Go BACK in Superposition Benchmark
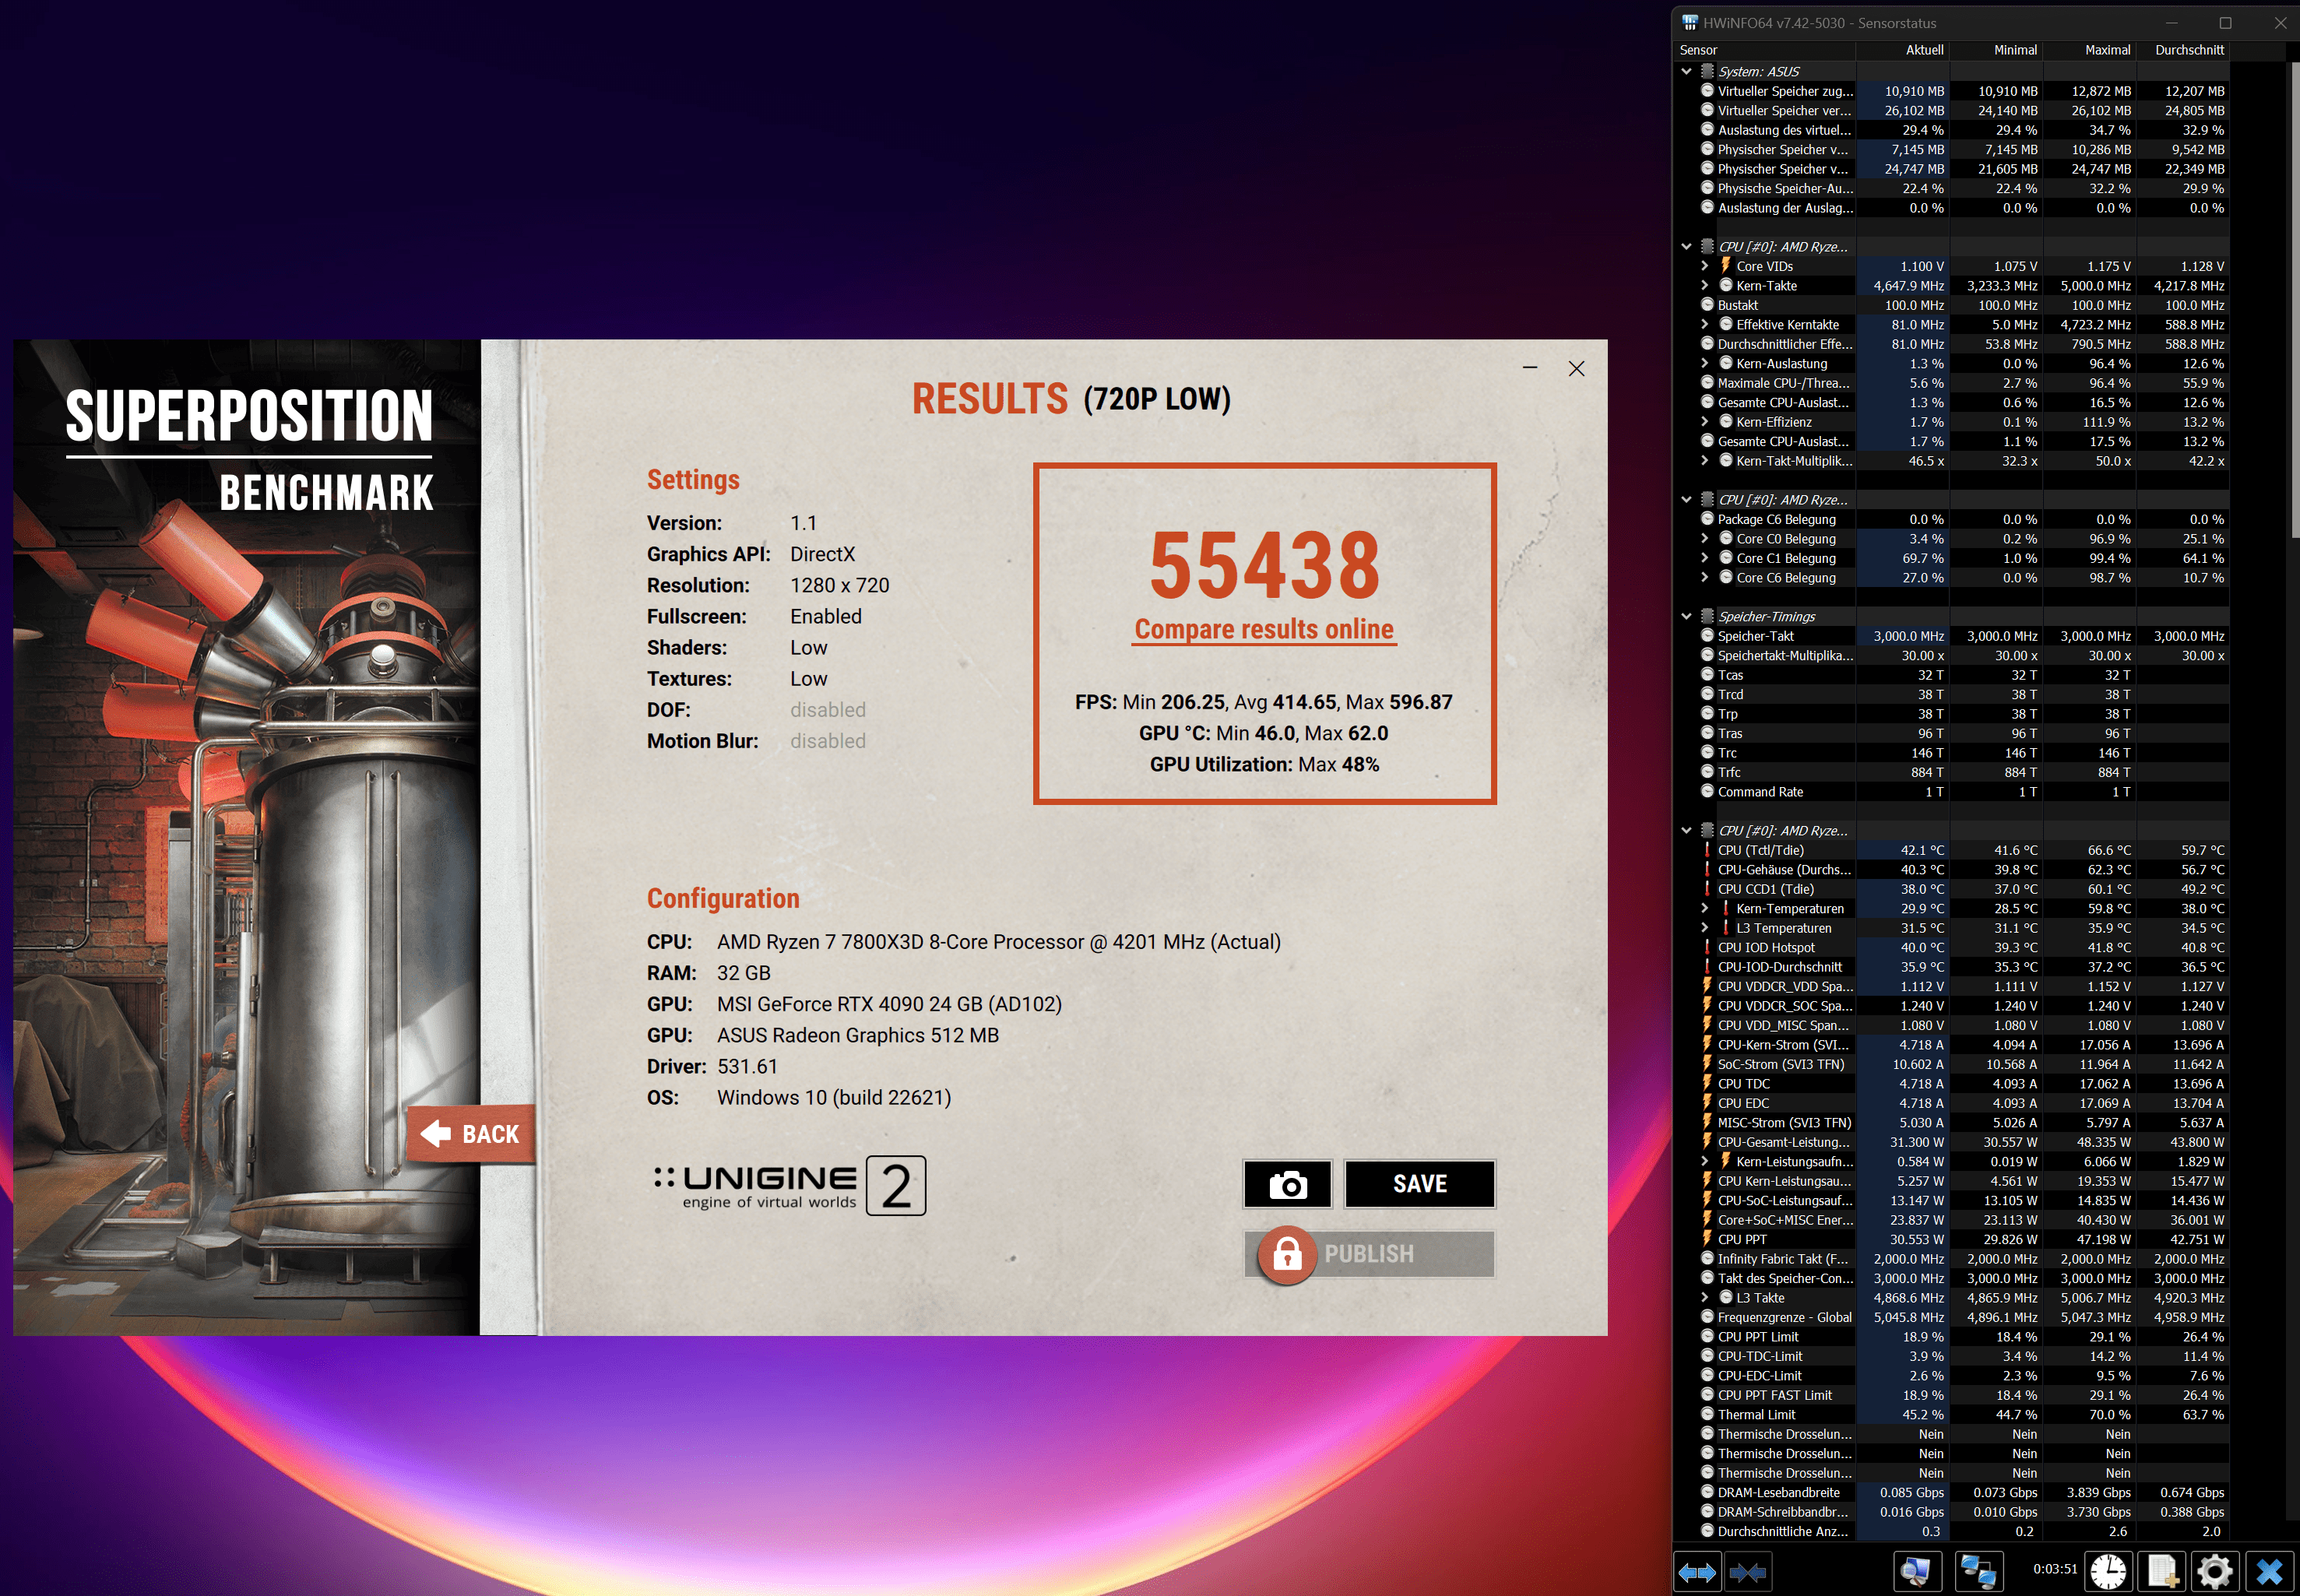The image size is (2300, 1596). coord(471,1134)
